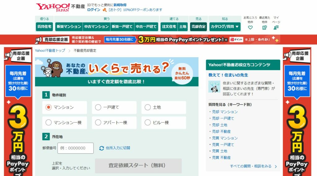Click the megaphone icon in red banner
Viewport: 317px width, 176px height.
[x=38, y=40]
